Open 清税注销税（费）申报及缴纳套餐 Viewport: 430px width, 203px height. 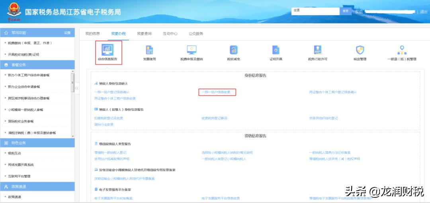32,133
